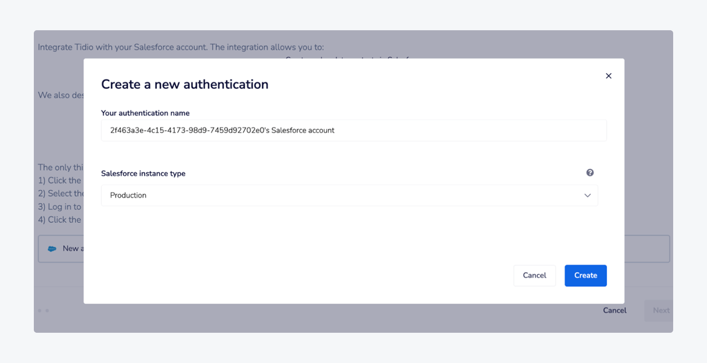The height and width of the screenshot is (363, 707).
Task: Click the chevron arrow in Production dropdown
Action: tap(587, 196)
